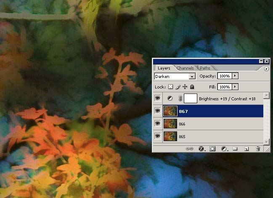The width and height of the screenshot is (273, 198).
Task: Select layer named 866
Action: [182, 124]
